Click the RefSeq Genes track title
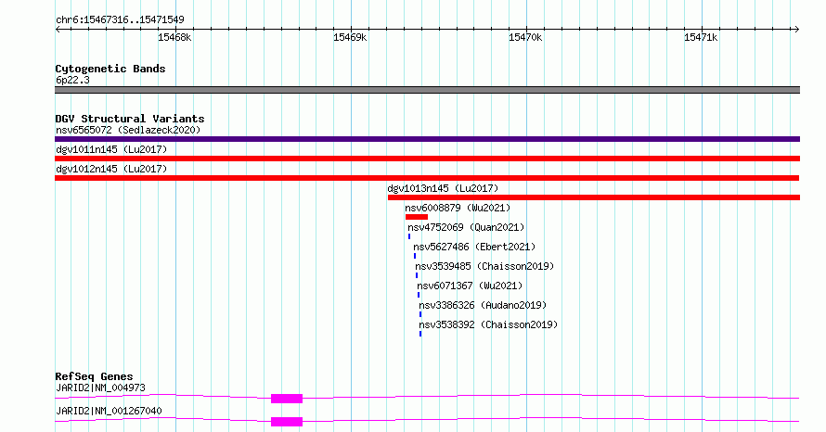The height and width of the screenshot is (432, 826). pos(94,376)
